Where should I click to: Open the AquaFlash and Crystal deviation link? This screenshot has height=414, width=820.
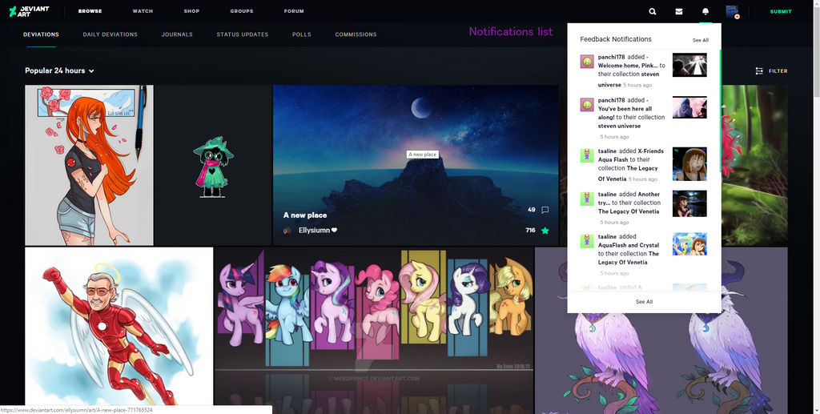tap(629, 245)
